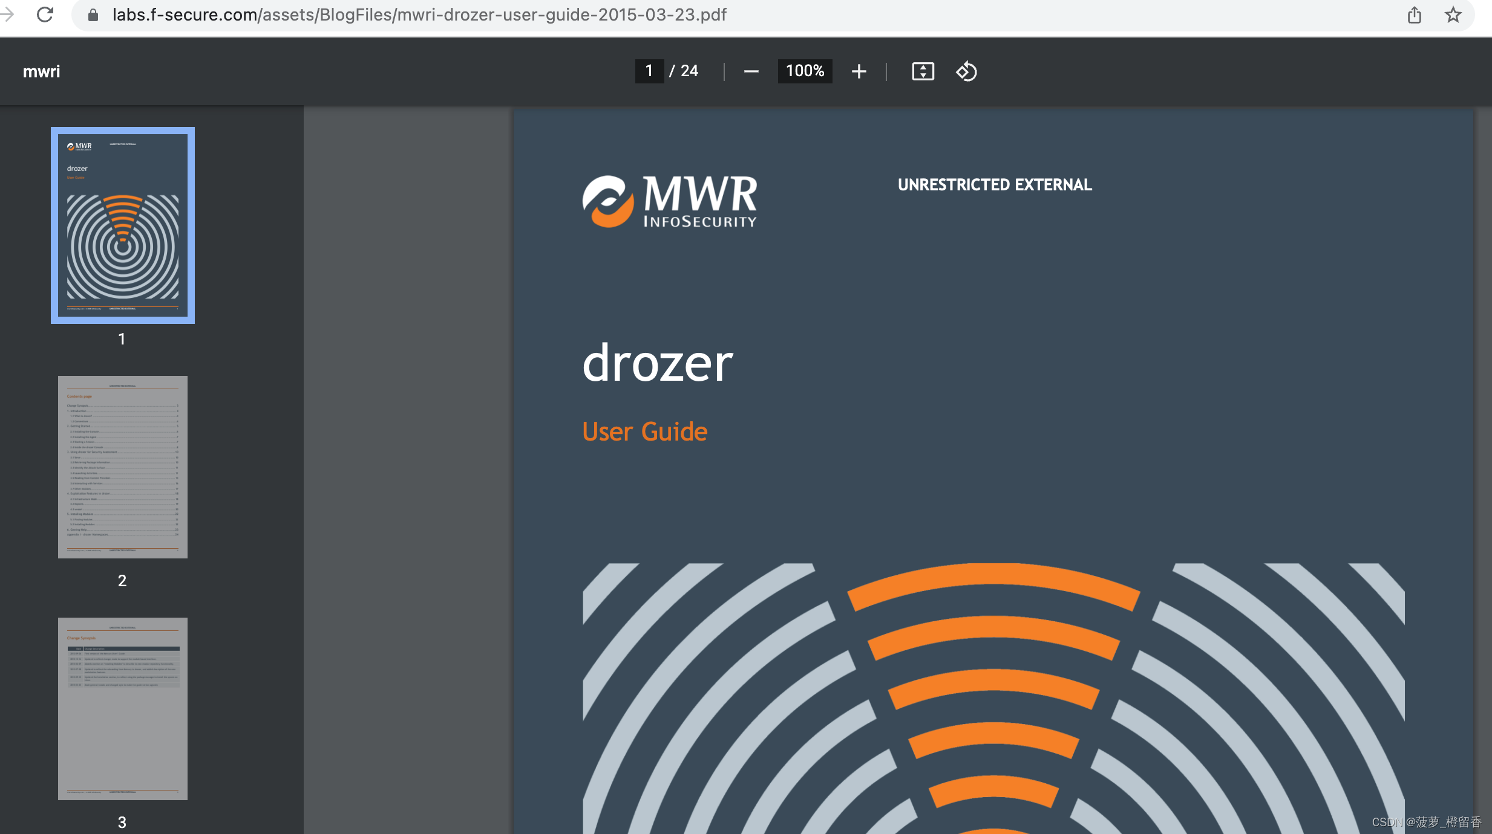
Task: Click the UNRESTRICTED EXTERNAL header text
Action: click(x=995, y=185)
